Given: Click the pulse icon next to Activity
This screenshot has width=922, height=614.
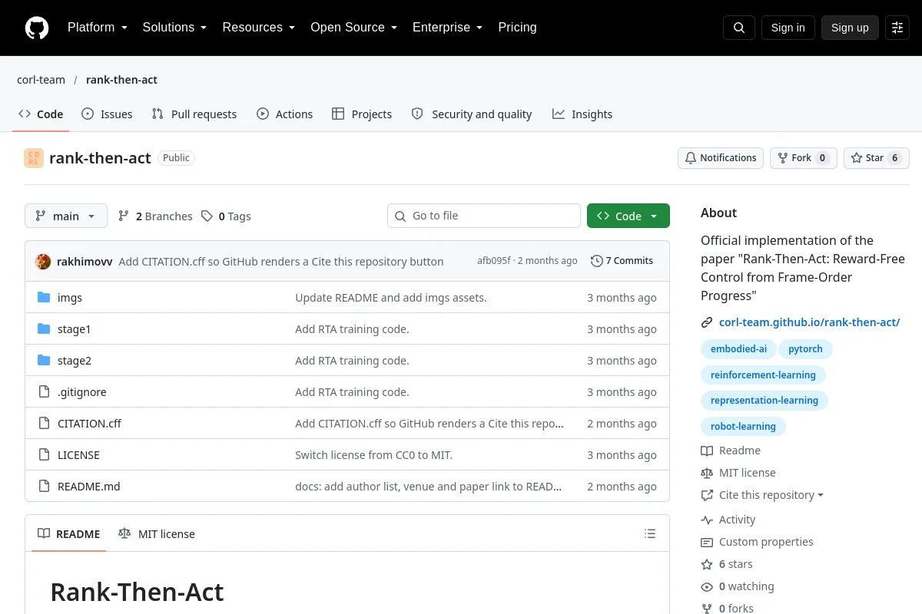Looking at the screenshot, I should pos(707,520).
